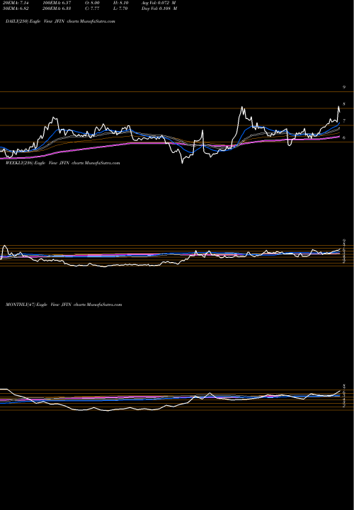354x510 pixels.
Task: Click the 9 price label on daily chart
Action: [343, 87]
